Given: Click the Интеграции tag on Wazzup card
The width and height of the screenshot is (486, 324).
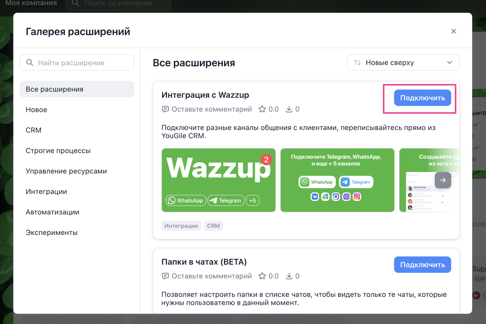Looking at the screenshot, I should tap(181, 226).
